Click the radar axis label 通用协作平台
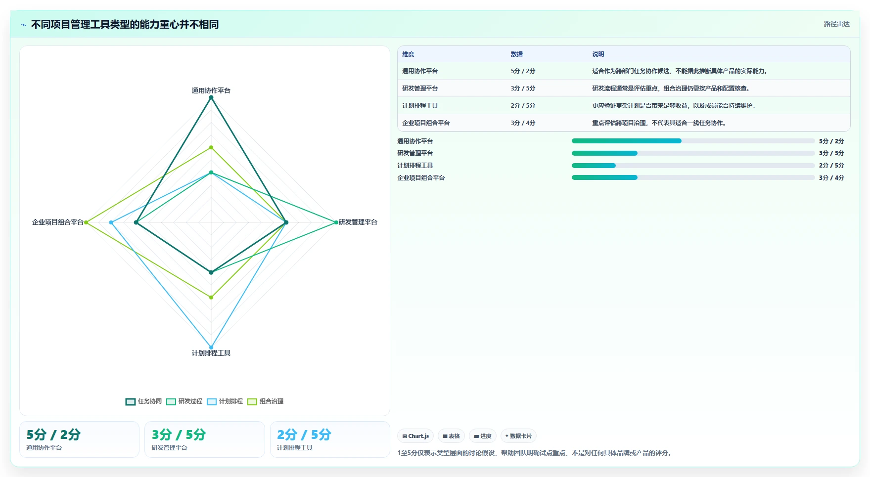Screen dimensions: 870x477 (211, 90)
